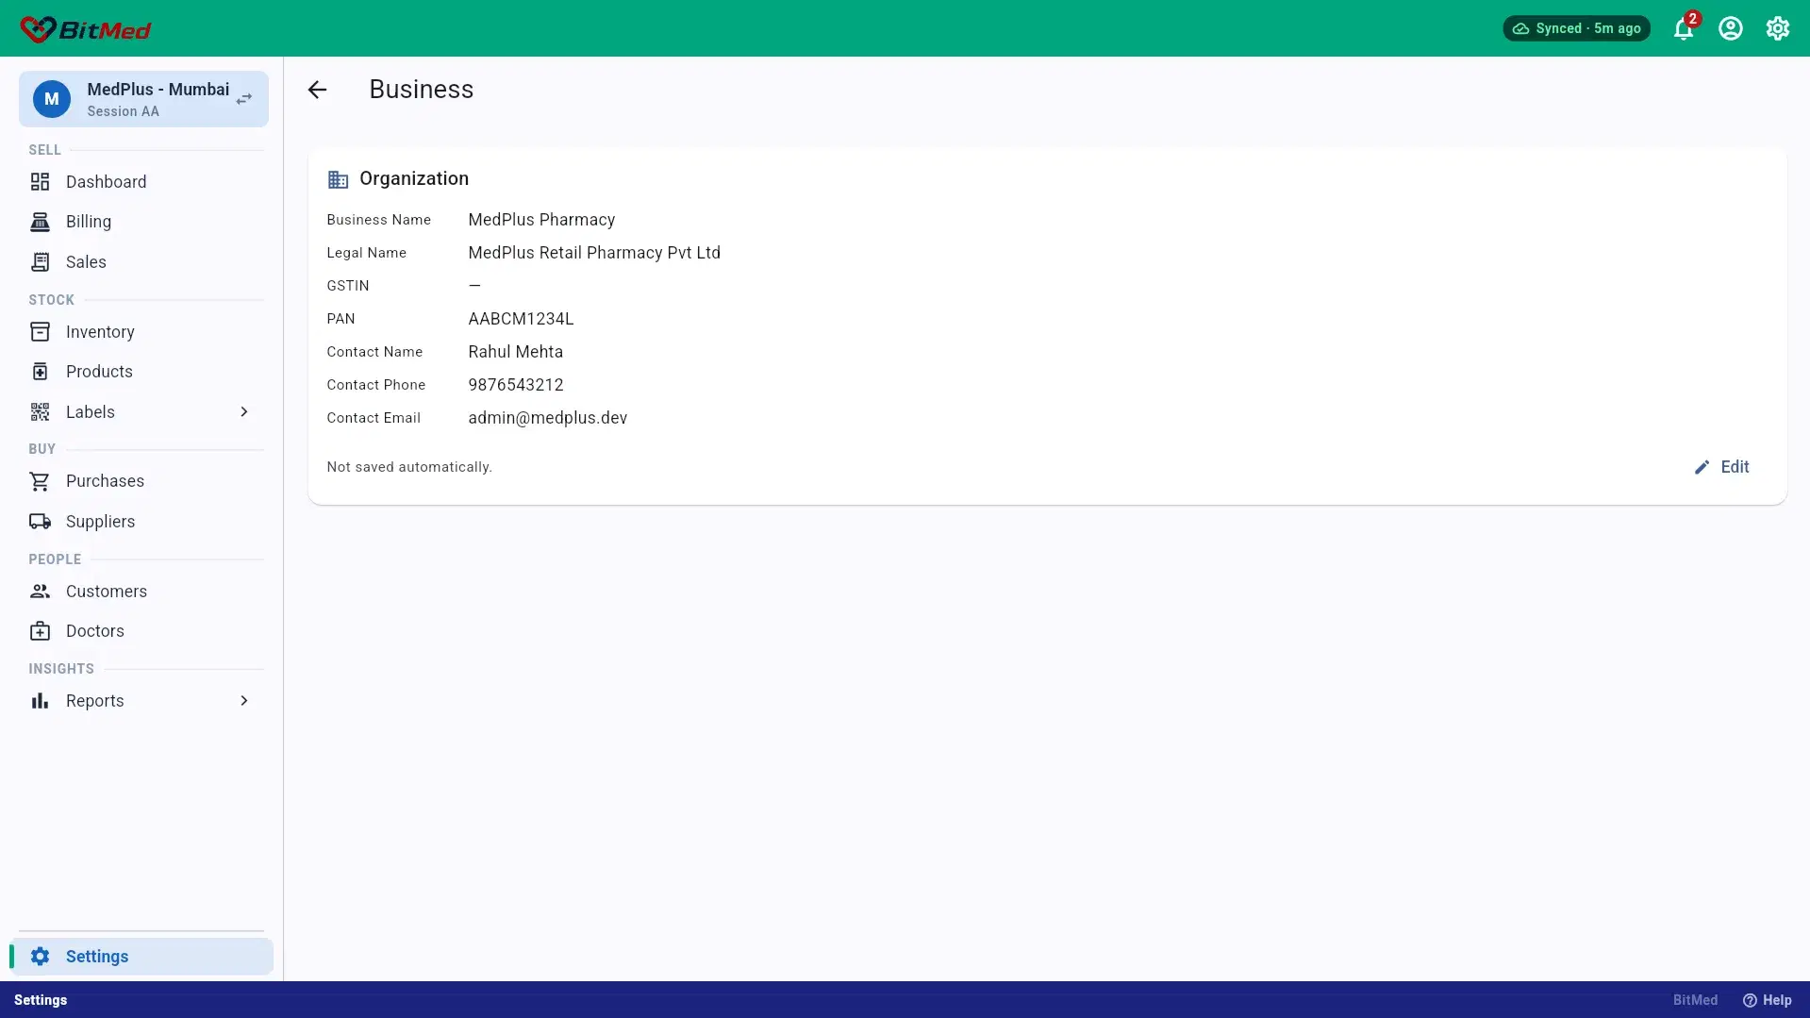
Task: Open the Doctors list
Action: point(141,631)
